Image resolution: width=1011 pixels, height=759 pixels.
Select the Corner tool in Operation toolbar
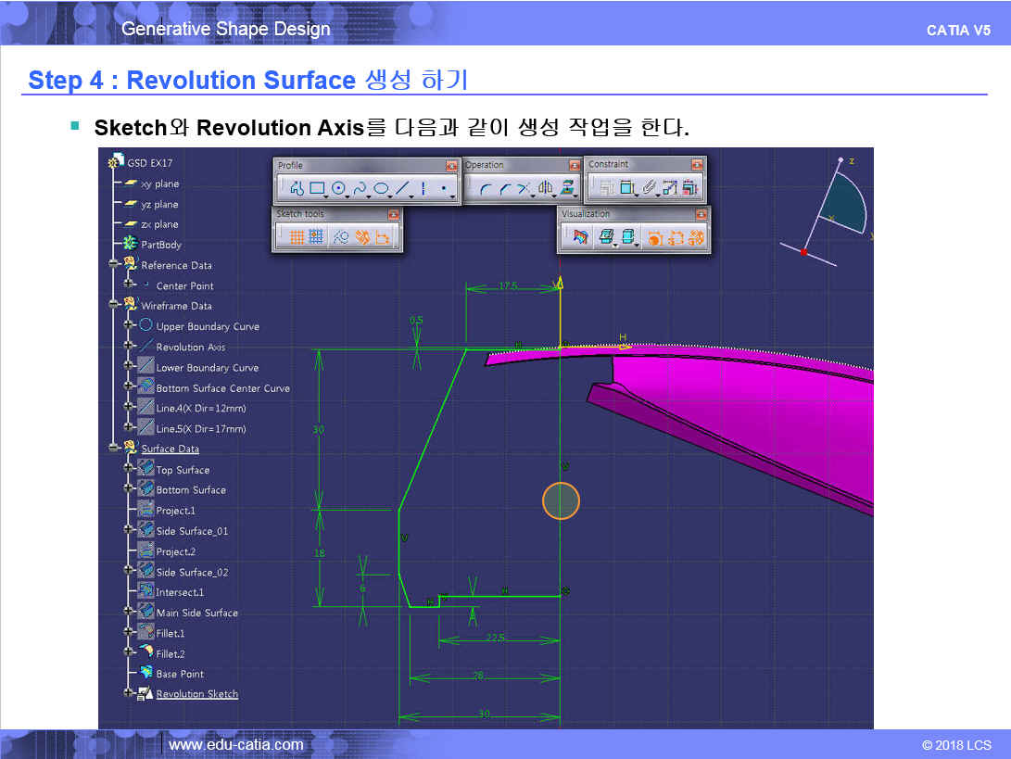(485, 189)
